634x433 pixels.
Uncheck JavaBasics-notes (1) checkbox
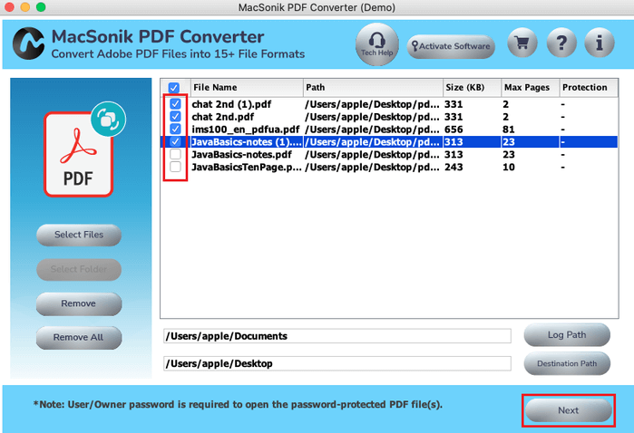175,142
